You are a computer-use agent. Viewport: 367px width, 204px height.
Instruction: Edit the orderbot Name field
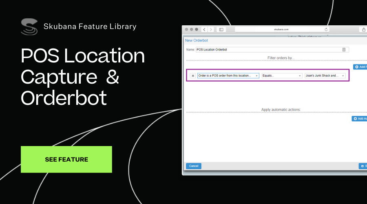click(272, 50)
